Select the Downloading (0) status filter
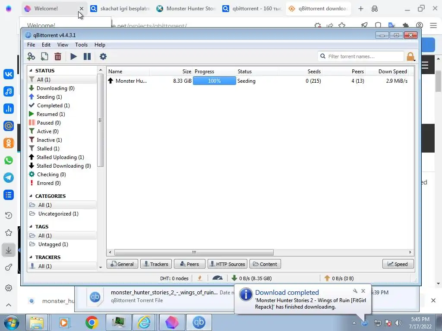 pos(62,88)
